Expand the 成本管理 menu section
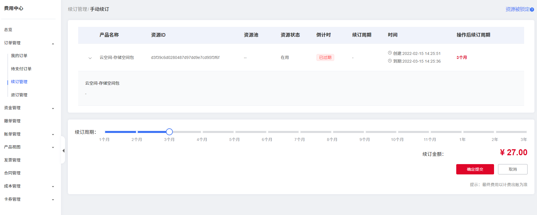Viewport: 537px width, 215px height. coord(53,186)
